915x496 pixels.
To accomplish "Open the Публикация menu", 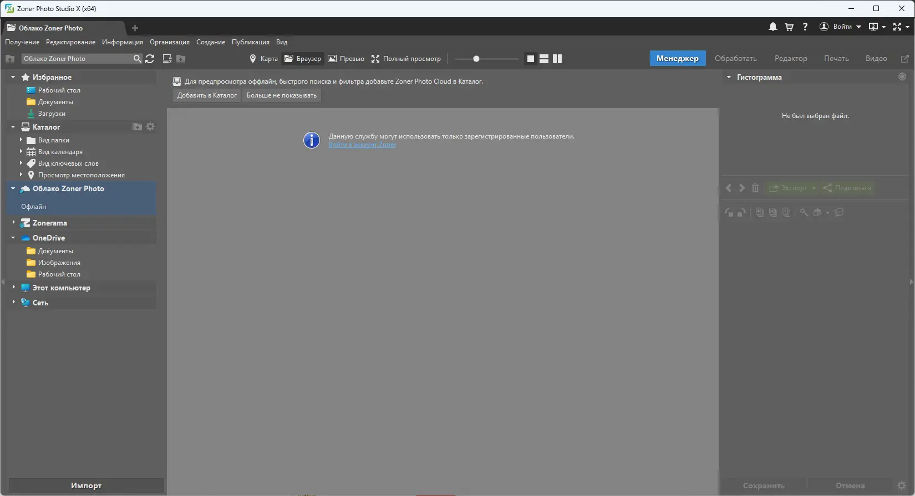I will 251,42.
